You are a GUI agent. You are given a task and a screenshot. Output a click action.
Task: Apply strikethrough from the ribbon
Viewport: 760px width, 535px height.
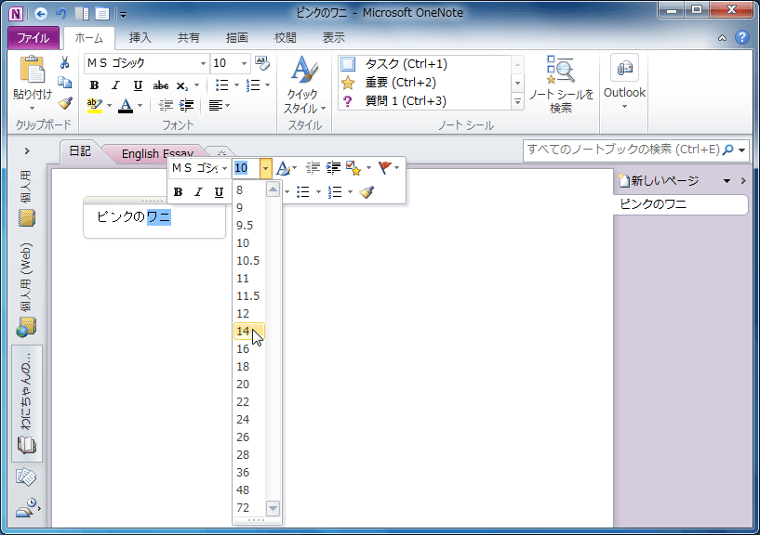(x=160, y=85)
